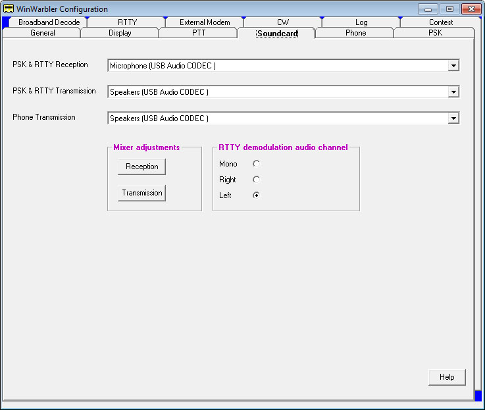485x410 pixels.
Task: Open Reception mixer adjustments
Action: [x=141, y=167]
